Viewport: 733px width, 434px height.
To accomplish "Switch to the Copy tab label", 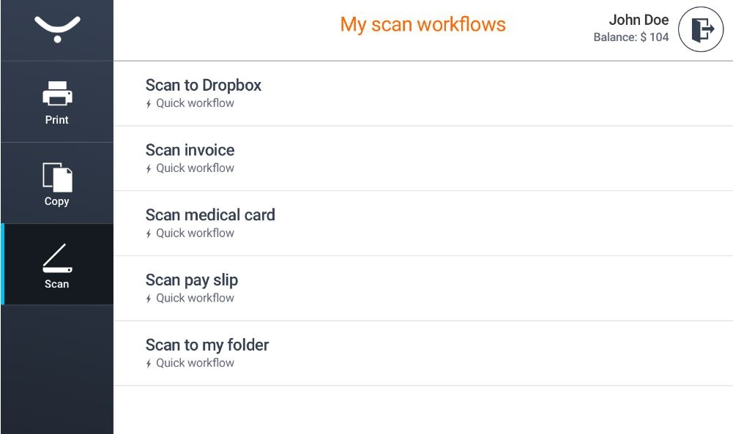I will tap(57, 201).
